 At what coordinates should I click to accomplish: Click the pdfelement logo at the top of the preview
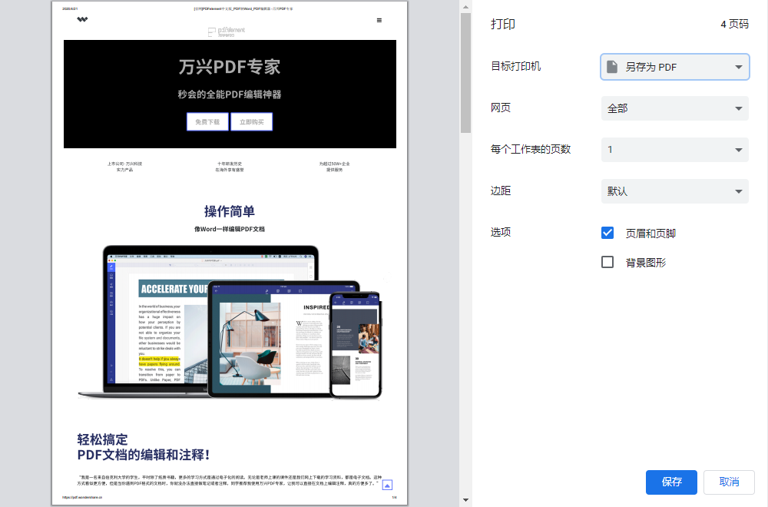coord(226,31)
